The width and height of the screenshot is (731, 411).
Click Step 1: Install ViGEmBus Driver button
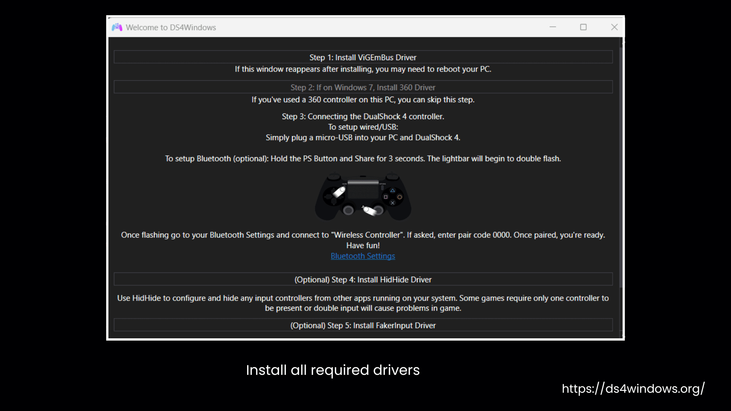click(363, 57)
